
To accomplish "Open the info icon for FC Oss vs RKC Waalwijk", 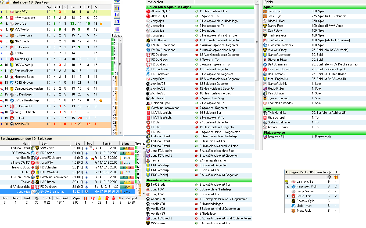I will pos(87,172).
